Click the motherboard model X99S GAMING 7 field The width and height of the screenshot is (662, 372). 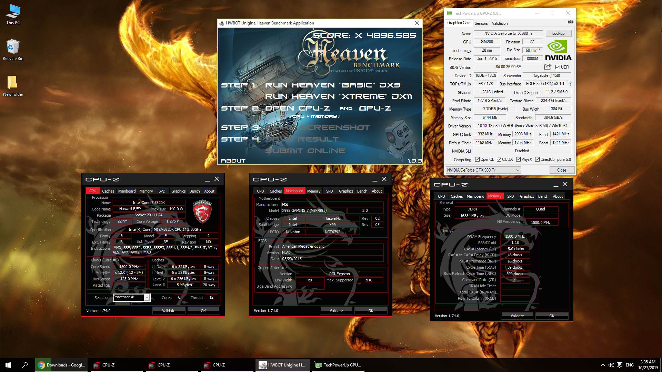(x=314, y=210)
